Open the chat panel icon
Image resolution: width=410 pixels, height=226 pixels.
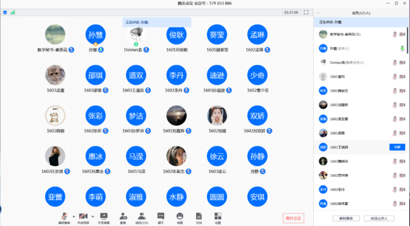pos(160,218)
